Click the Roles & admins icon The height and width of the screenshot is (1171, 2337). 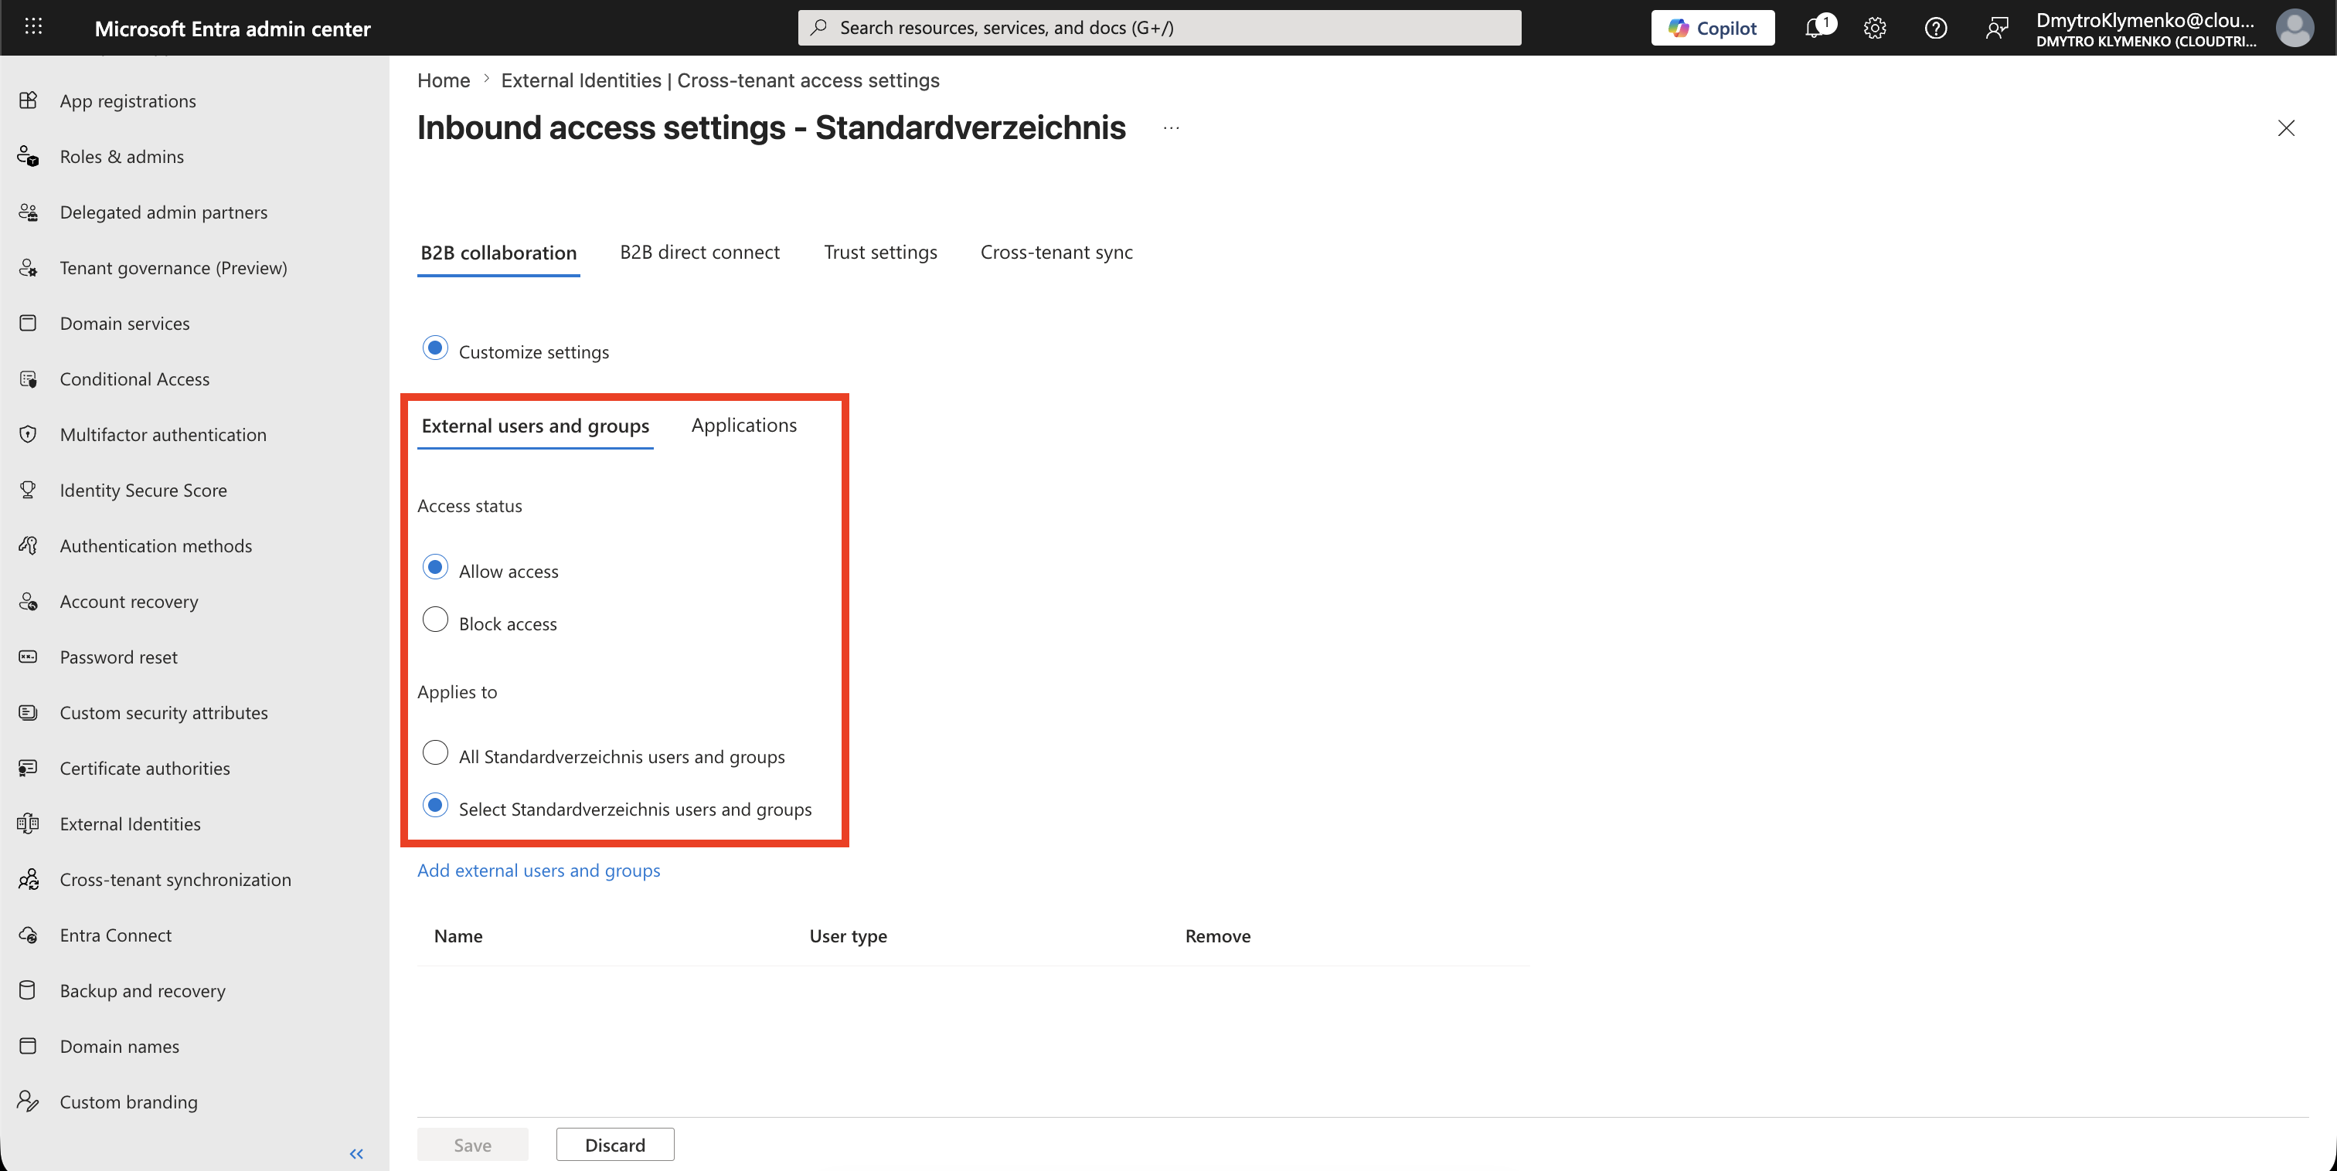[28, 156]
